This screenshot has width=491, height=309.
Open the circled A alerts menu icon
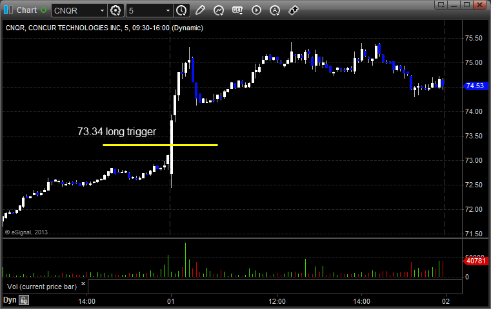tap(275, 11)
